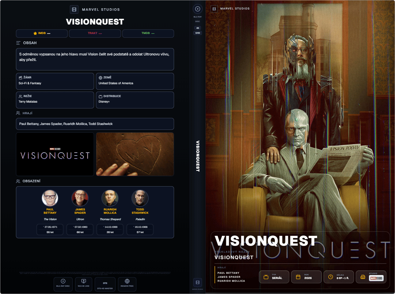Click the 4K label on the spine

[198, 28]
